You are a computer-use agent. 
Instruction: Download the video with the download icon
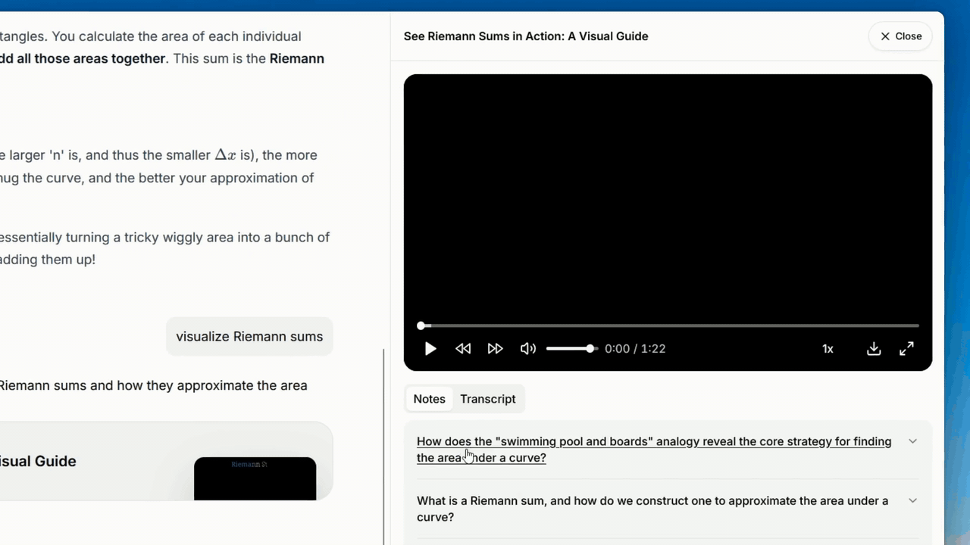click(x=874, y=349)
